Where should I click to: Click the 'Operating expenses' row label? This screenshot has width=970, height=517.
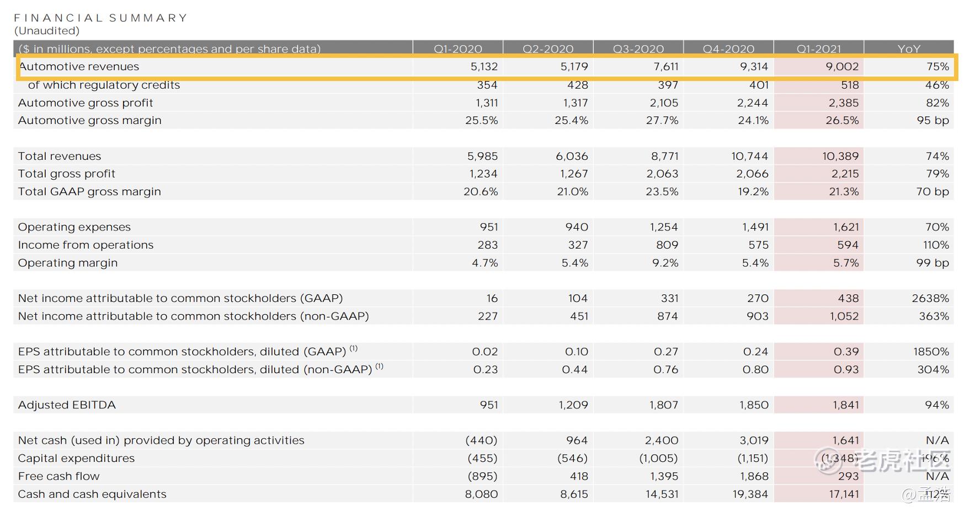tap(74, 227)
